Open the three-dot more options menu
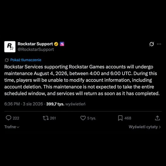Viewport: 166px width, 166px height. pos(159,44)
